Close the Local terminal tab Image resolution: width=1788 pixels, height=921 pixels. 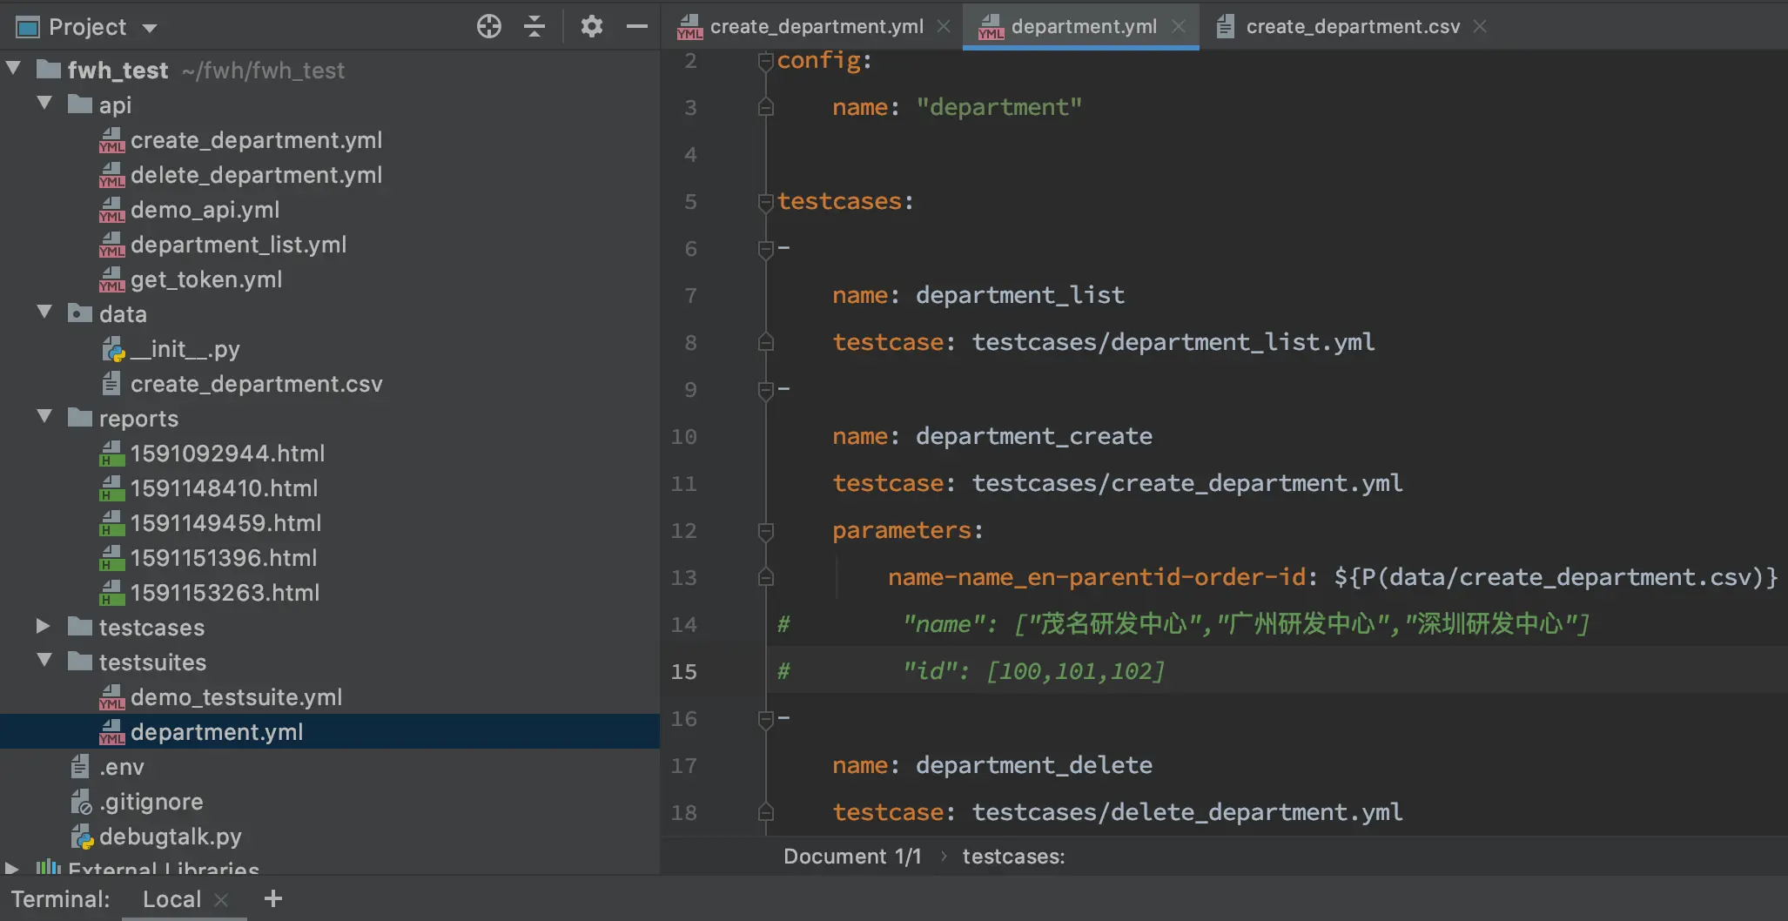pos(221,900)
